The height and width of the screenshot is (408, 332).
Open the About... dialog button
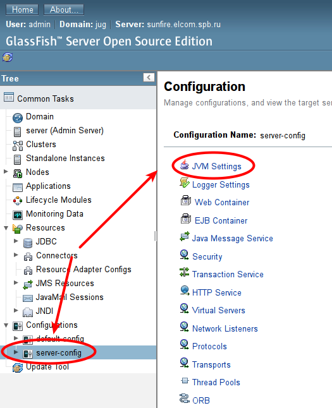click(x=64, y=10)
